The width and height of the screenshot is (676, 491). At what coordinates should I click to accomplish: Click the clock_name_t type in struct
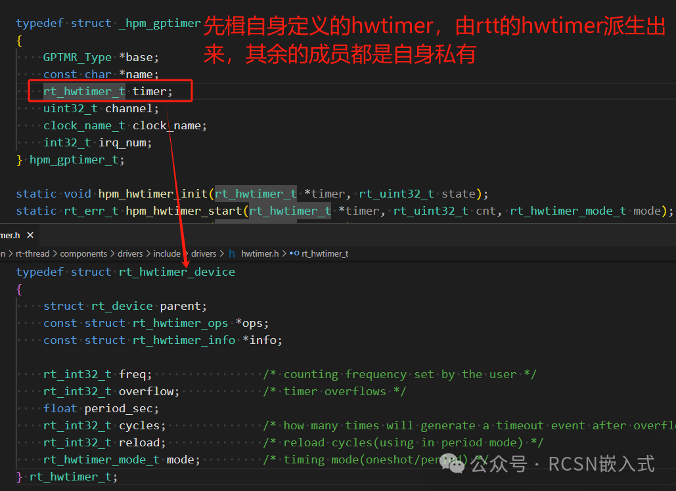[x=84, y=126]
